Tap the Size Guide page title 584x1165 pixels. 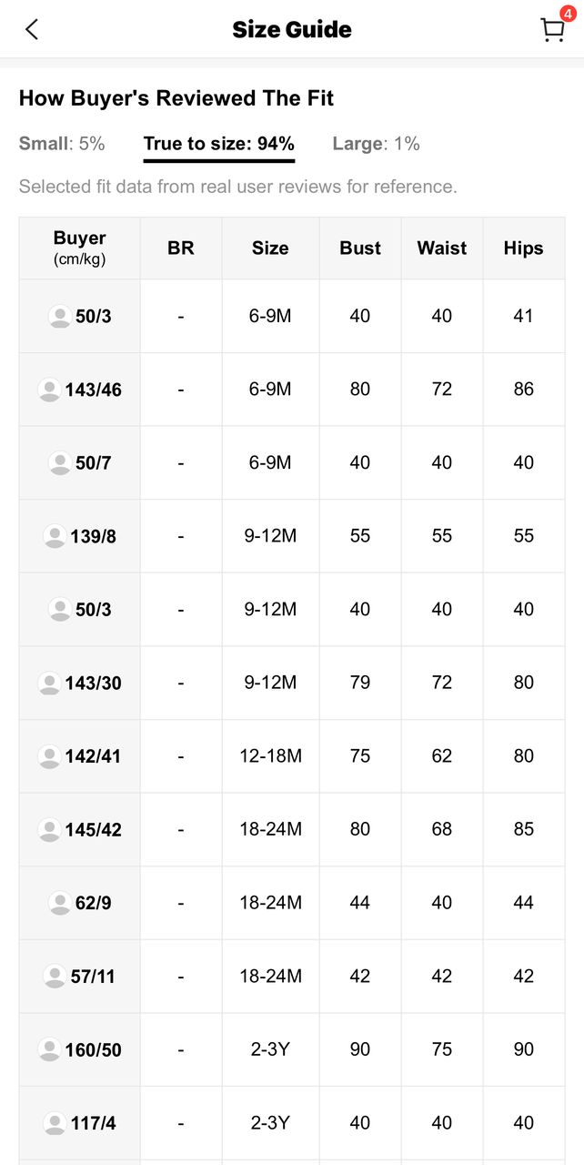pyautogui.click(x=292, y=29)
